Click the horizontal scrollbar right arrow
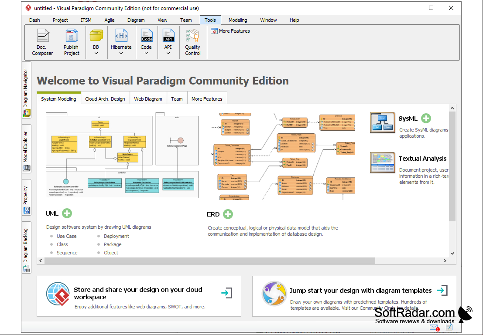Viewport: 483px width, 335px height. 445,261
